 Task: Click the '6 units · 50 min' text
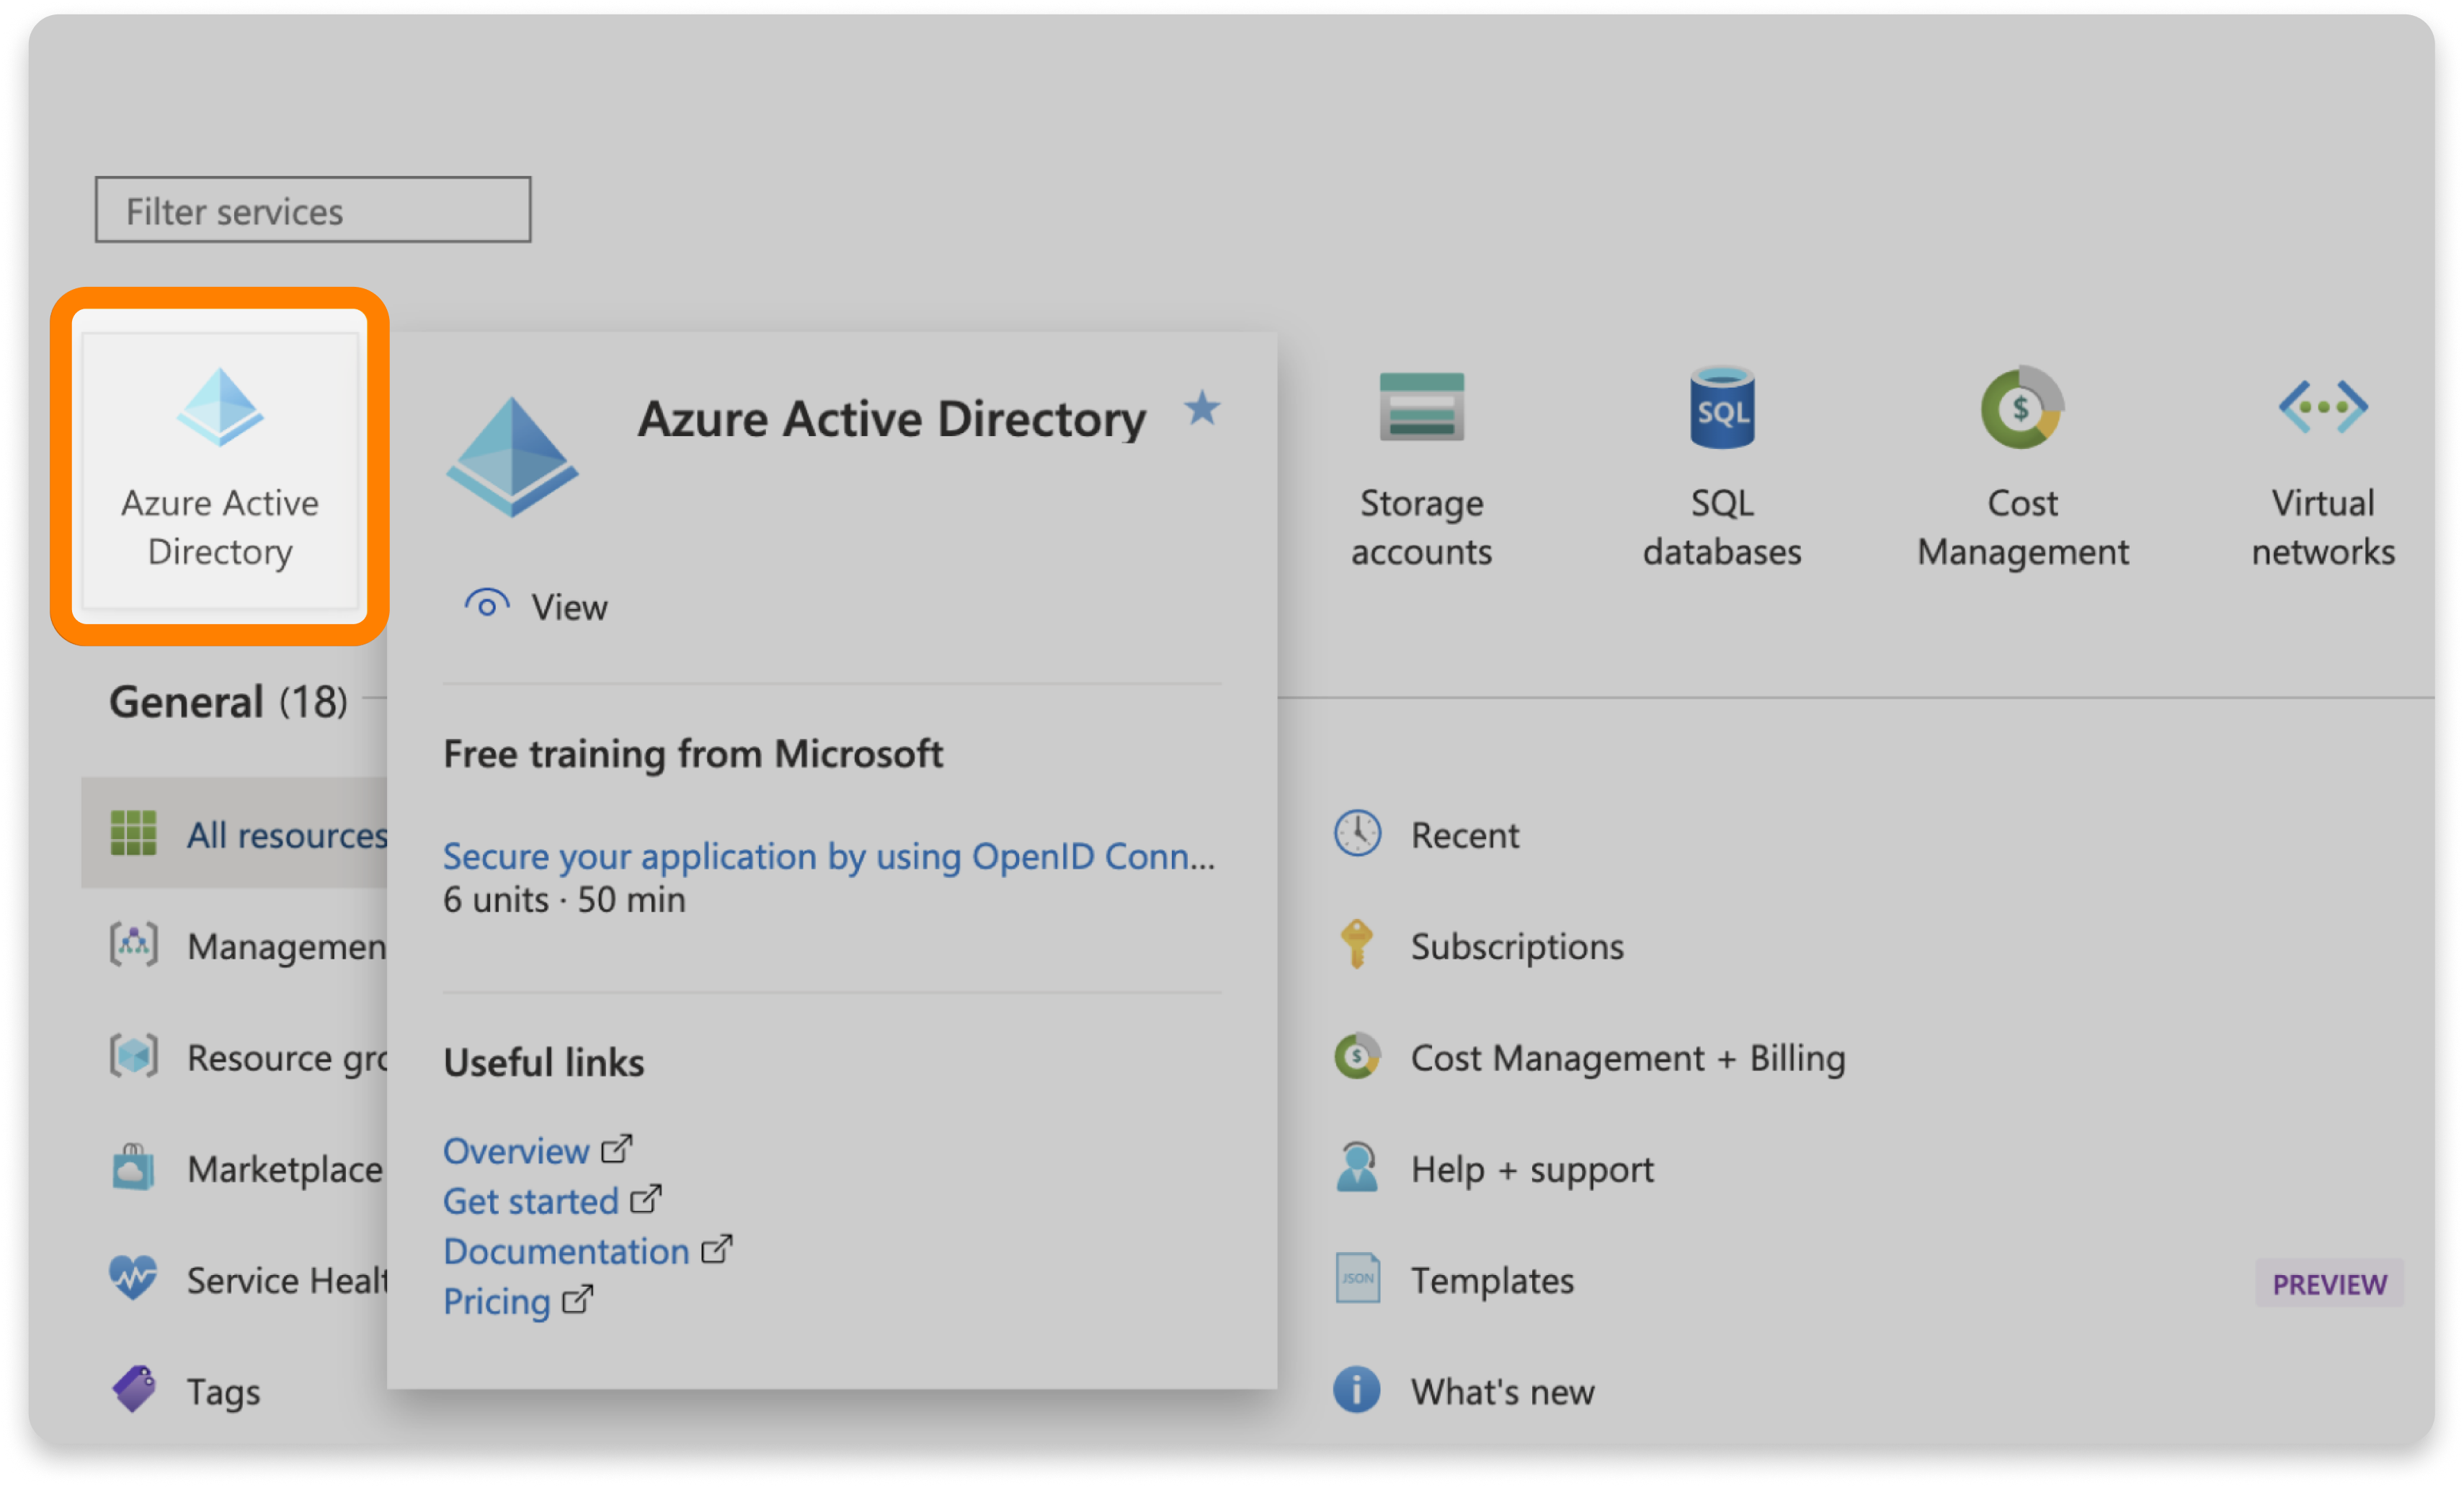[x=564, y=900]
